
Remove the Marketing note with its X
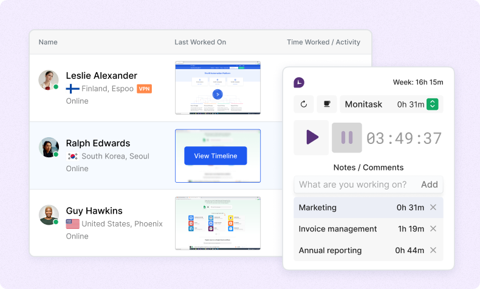click(433, 208)
